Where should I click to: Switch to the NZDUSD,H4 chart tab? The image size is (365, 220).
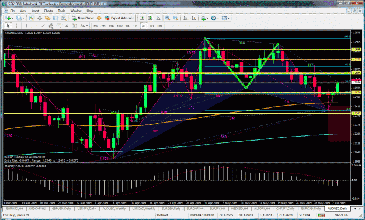[x=239, y=208]
